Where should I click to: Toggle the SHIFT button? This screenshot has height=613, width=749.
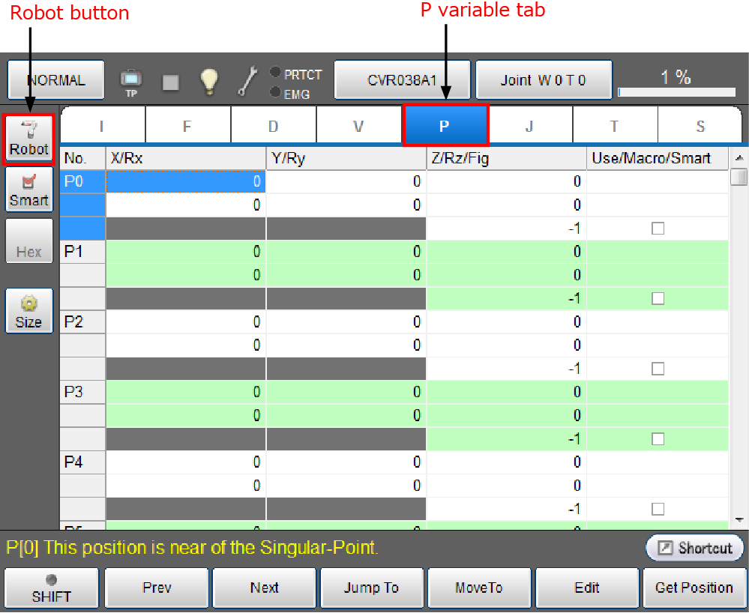52,589
